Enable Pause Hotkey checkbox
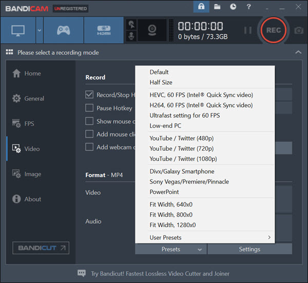The width and height of the screenshot is (308, 283). click(x=89, y=108)
